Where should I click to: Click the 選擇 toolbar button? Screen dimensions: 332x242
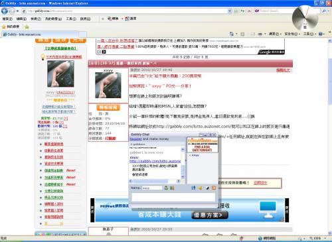click(x=131, y=19)
